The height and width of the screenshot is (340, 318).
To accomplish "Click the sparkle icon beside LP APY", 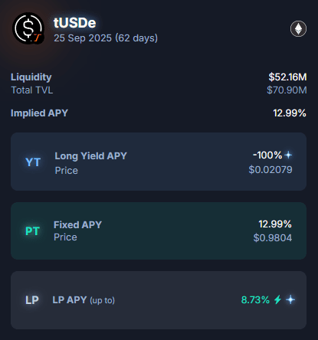I will point(290,299).
